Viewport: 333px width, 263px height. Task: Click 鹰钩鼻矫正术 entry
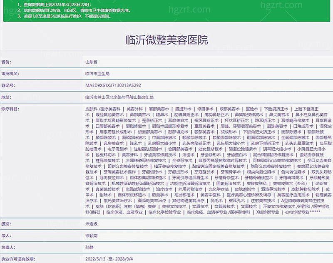click(216, 114)
